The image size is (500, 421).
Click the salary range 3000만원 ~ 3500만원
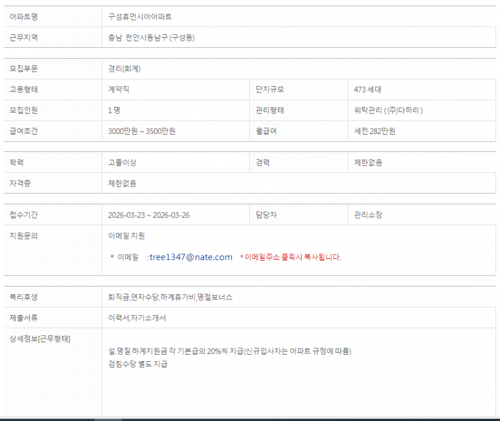[141, 131]
